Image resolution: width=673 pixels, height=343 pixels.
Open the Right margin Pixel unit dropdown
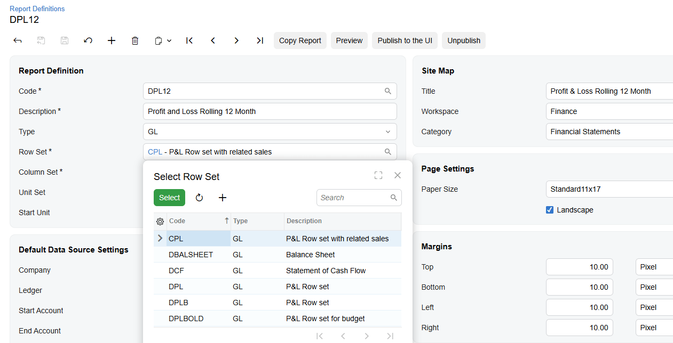654,328
